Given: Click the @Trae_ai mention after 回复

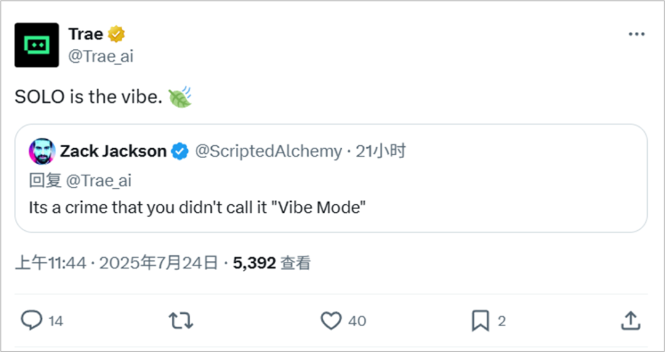Looking at the screenshot, I should (x=99, y=180).
